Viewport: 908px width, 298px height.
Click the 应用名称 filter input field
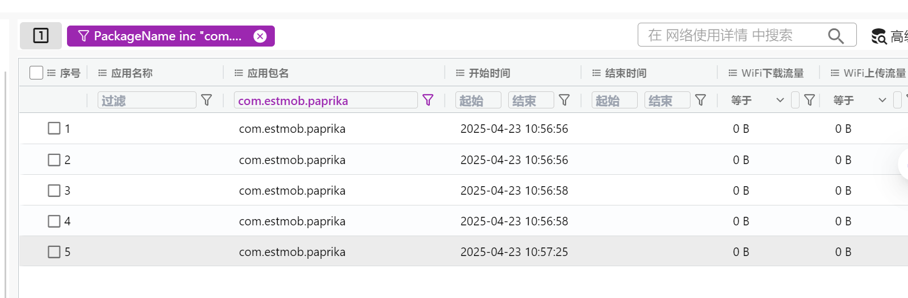(147, 100)
